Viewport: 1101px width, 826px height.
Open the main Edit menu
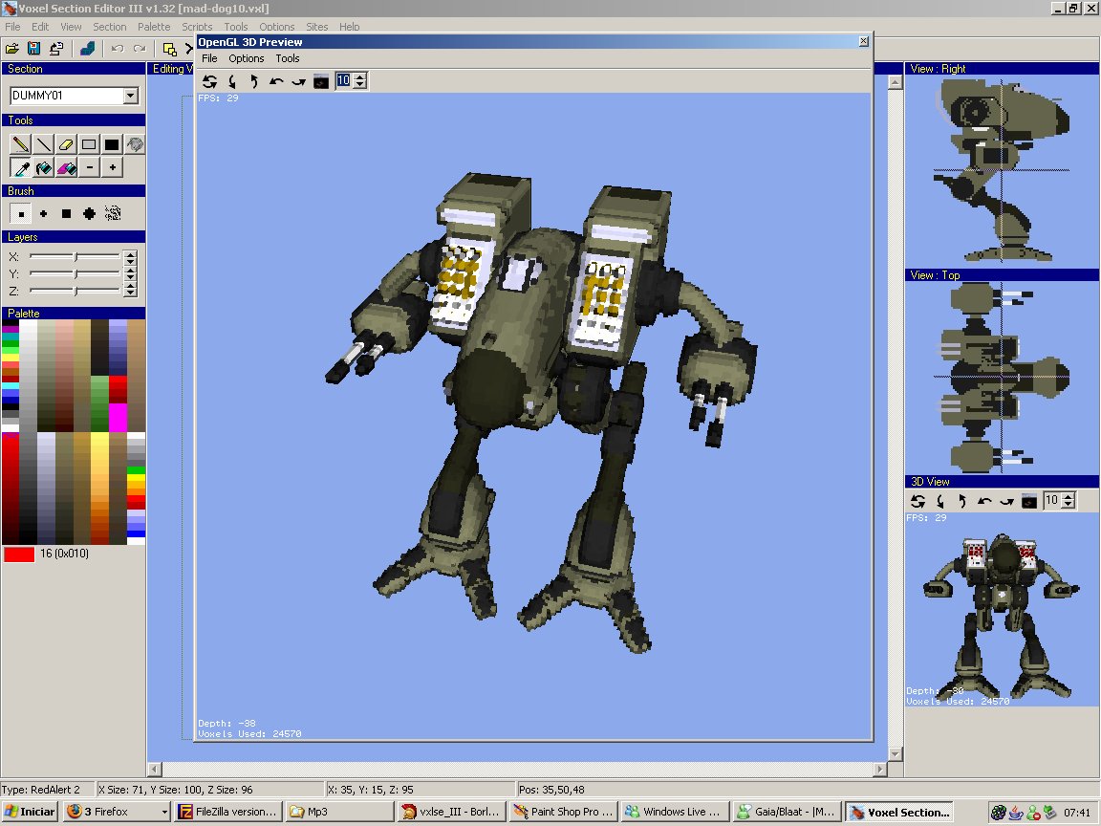click(x=40, y=27)
